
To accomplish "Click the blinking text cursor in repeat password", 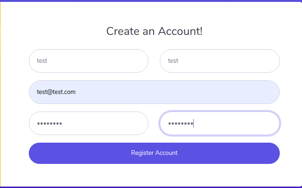I will 194,123.
